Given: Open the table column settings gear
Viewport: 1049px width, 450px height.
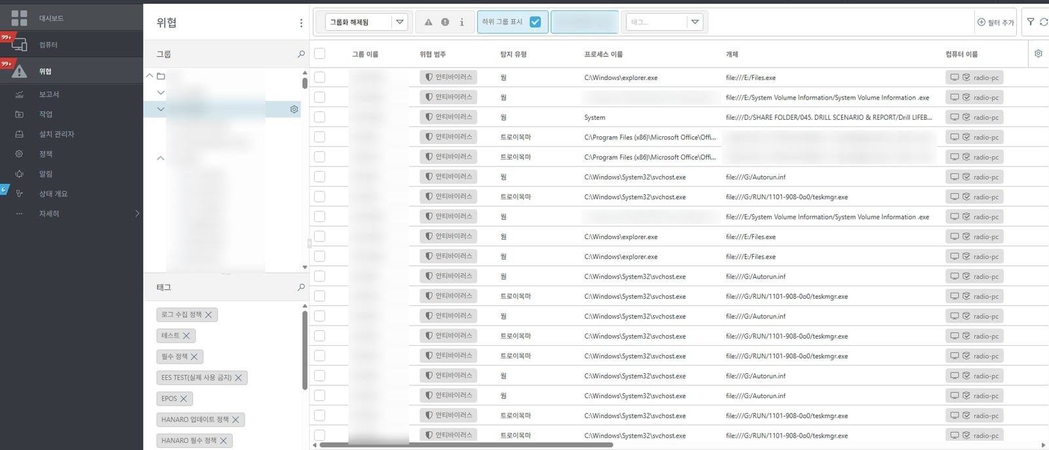Looking at the screenshot, I should [x=1038, y=54].
